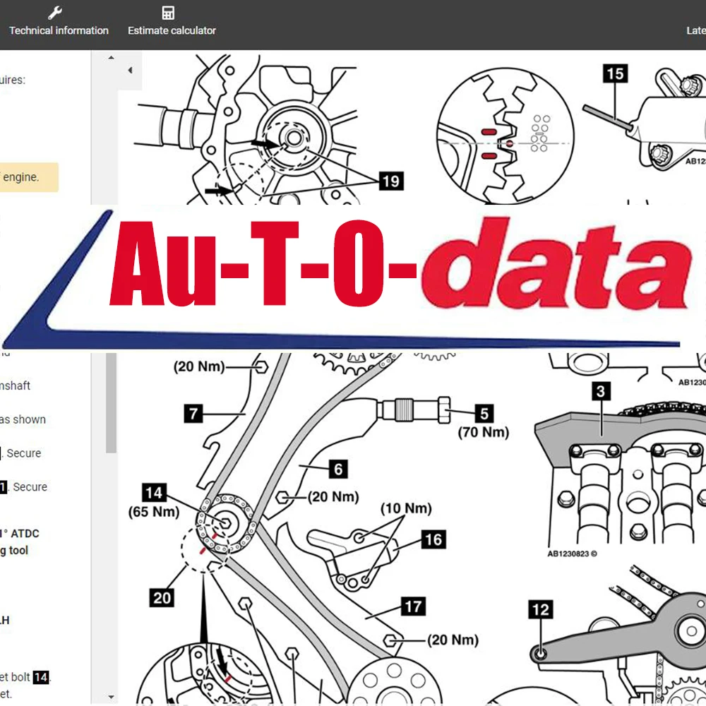Click the scroll down arrow of the text panel

click(x=112, y=698)
